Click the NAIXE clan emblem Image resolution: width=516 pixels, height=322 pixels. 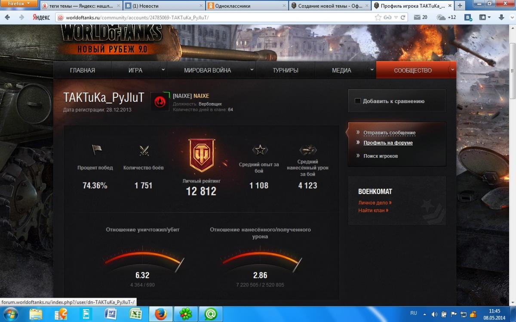coord(160,102)
